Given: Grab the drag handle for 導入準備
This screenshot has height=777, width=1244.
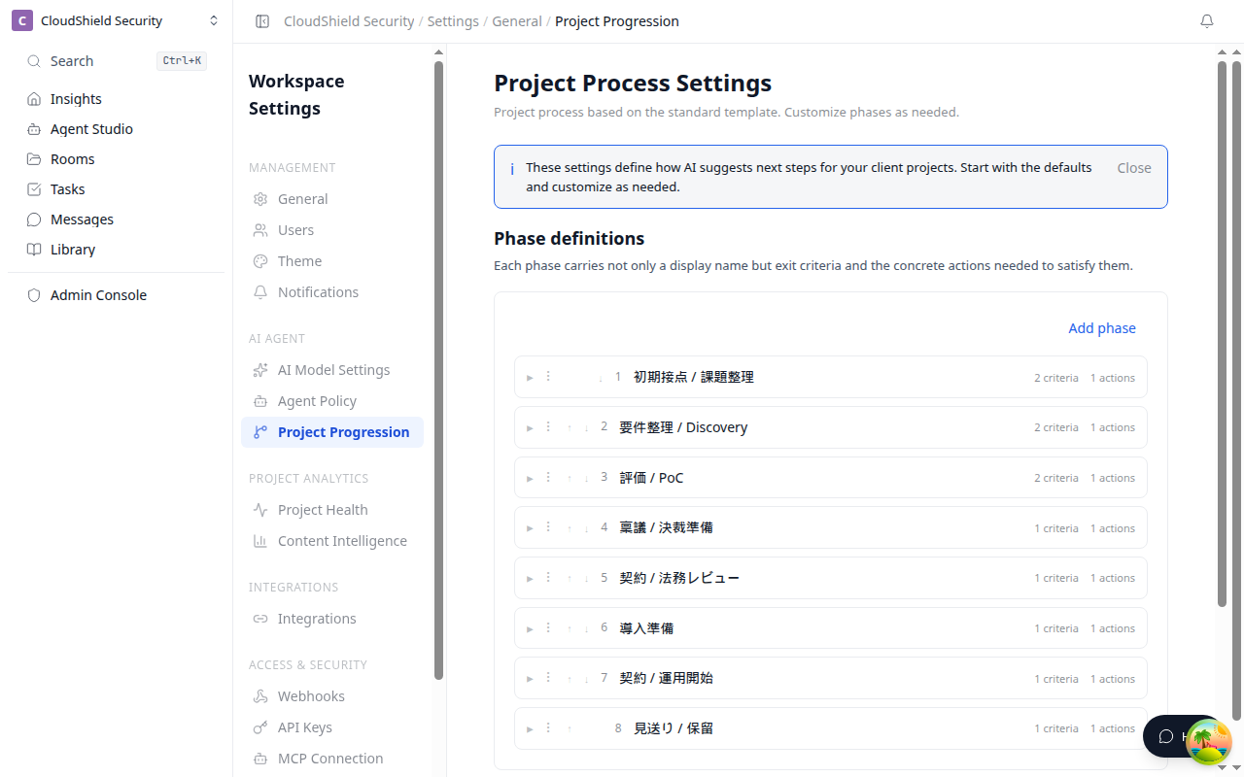Looking at the screenshot, I should coord(548,627).
